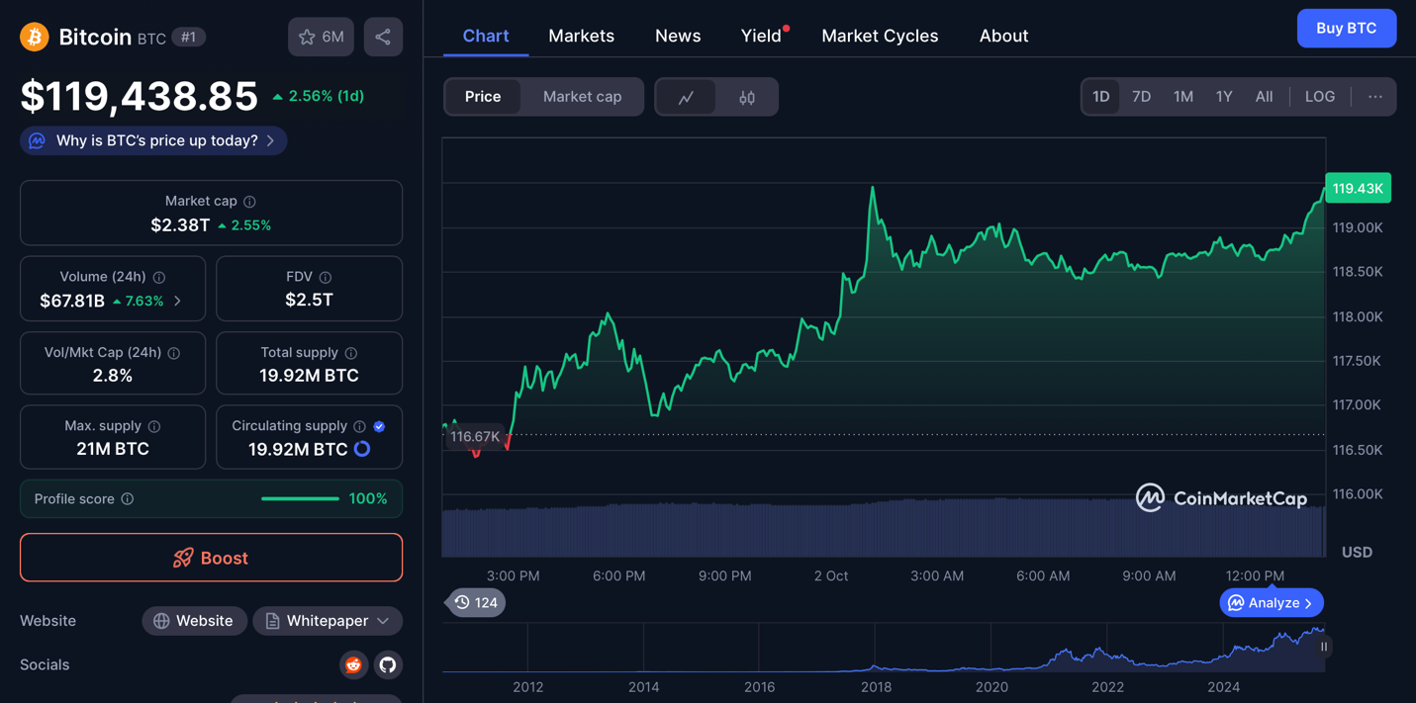Screen dimensions: 1416x703
Task: Expand Volume (24h) details chevron
Action: click(x=178, y=301)
